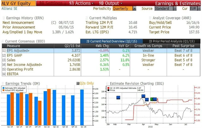Click the Avg/Implied 1 Day Move value
202x128 pixels.
[63, 32]
